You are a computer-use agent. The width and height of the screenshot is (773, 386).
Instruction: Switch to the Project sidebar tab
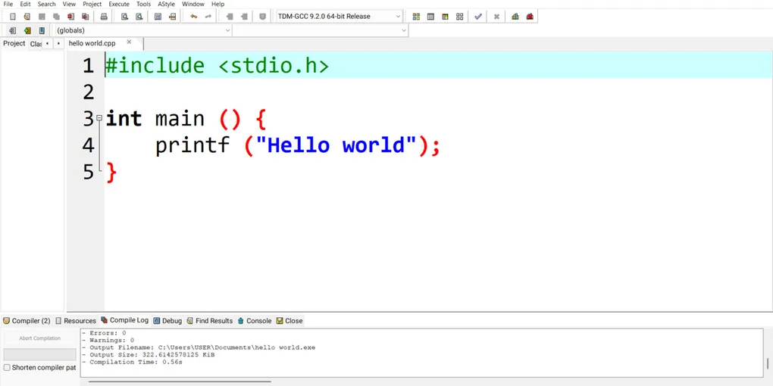pos(14,43)
